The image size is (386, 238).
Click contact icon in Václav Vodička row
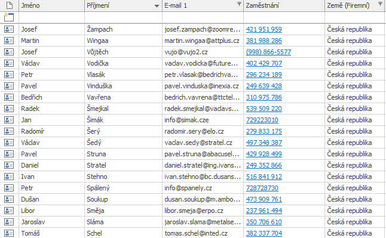point(9,63)
